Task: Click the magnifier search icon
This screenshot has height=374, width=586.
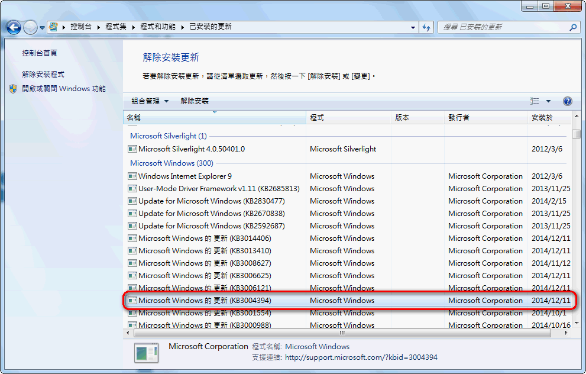Action: [574, 27]
